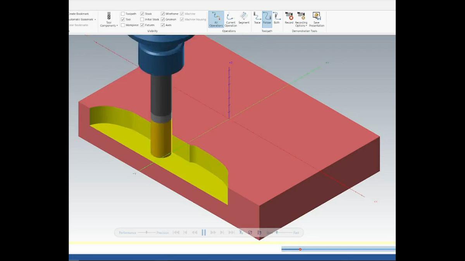Toggle the Wireframe checkbox off
Image resolution: width=465 pixels, height=261 pixels.
tap(163, 14)
